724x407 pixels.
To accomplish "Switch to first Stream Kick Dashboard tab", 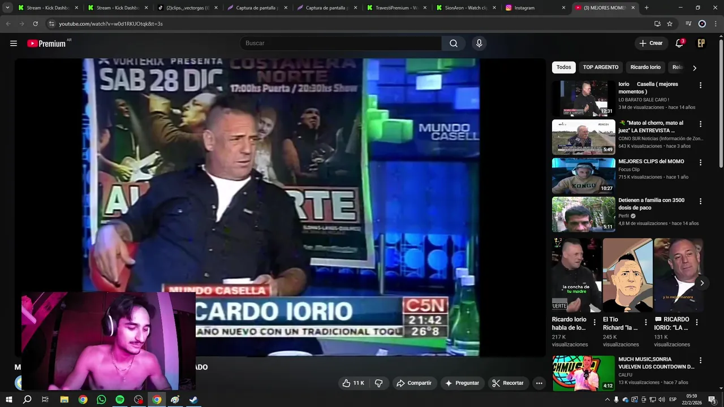I will [48, 8].
